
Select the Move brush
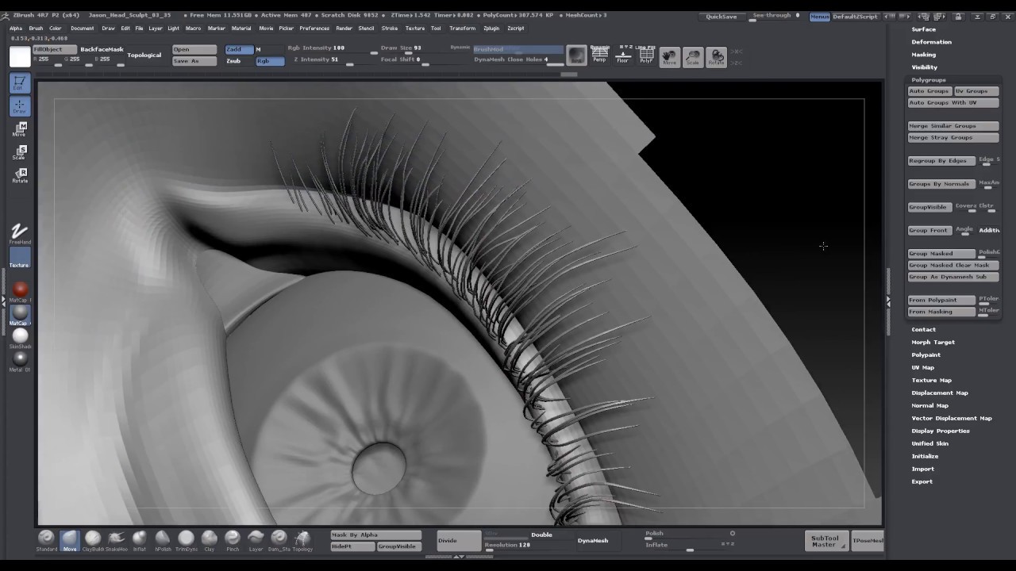pyautogui.click(x=70, y=540)
